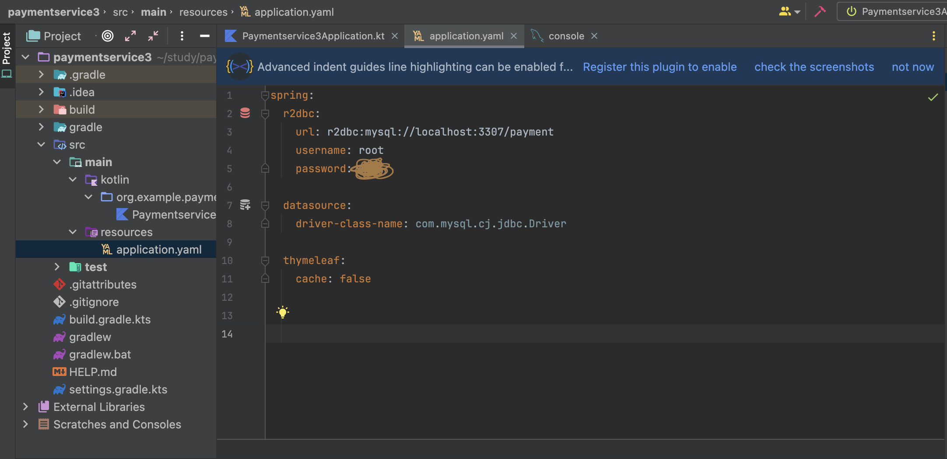Open Project panel options three-dot menu
This screenshot has width=947, height=459.
point(182,36)
